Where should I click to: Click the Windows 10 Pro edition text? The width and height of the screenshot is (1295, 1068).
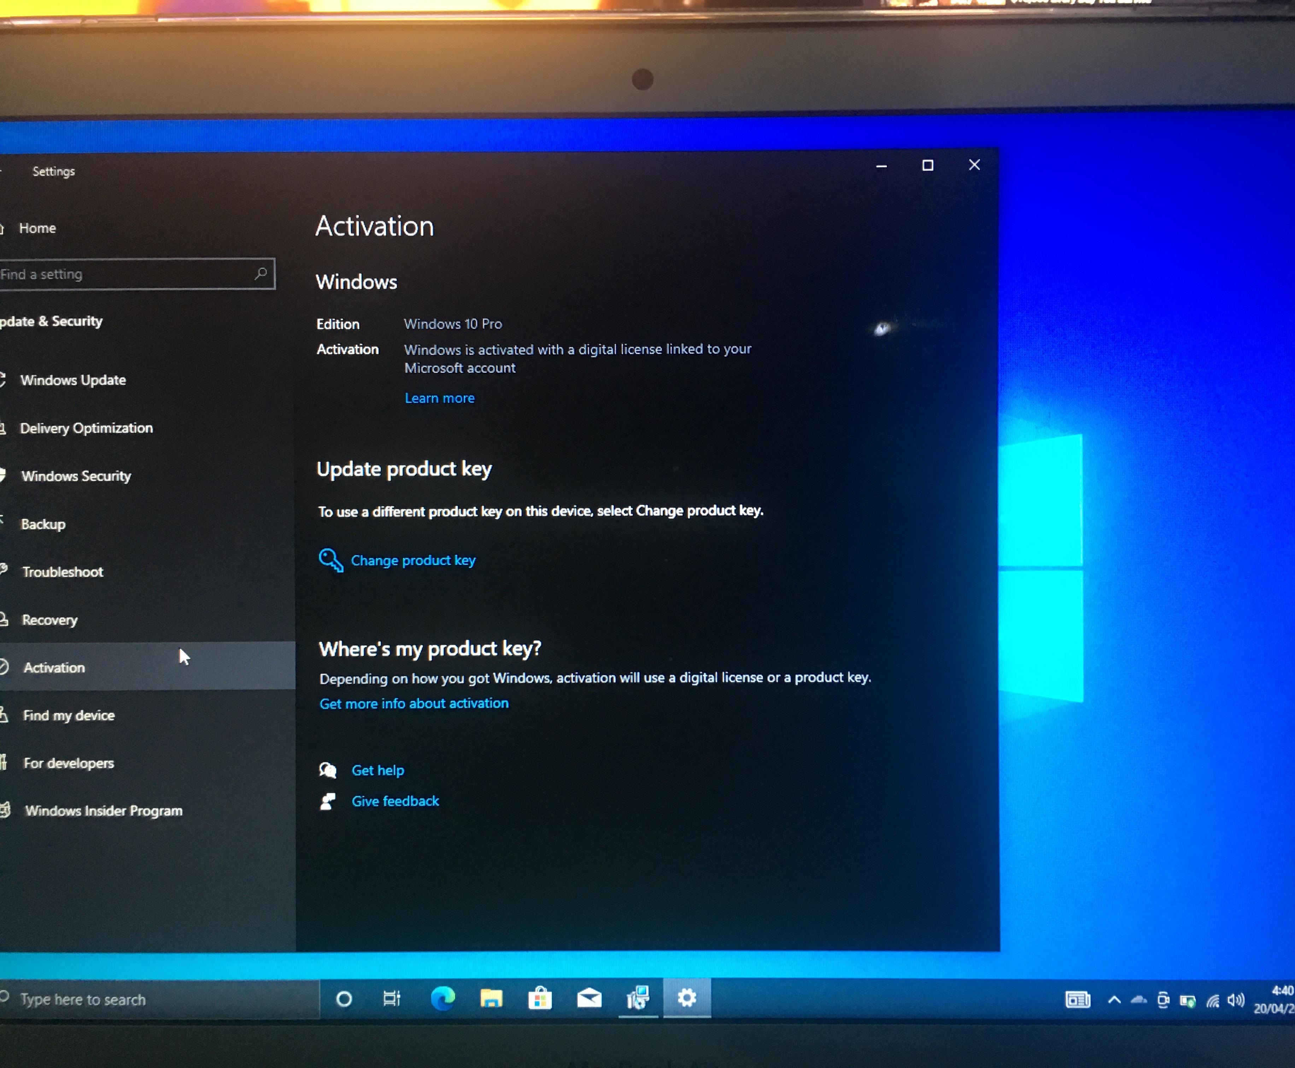[x=453, y=324]
